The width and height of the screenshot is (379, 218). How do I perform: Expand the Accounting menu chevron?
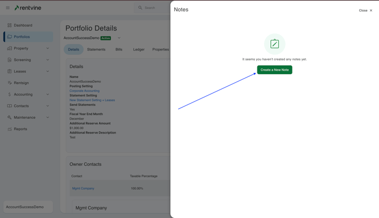(48, 95)
